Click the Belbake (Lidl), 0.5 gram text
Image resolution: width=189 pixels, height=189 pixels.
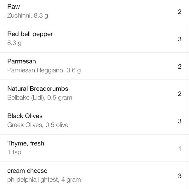40,98
